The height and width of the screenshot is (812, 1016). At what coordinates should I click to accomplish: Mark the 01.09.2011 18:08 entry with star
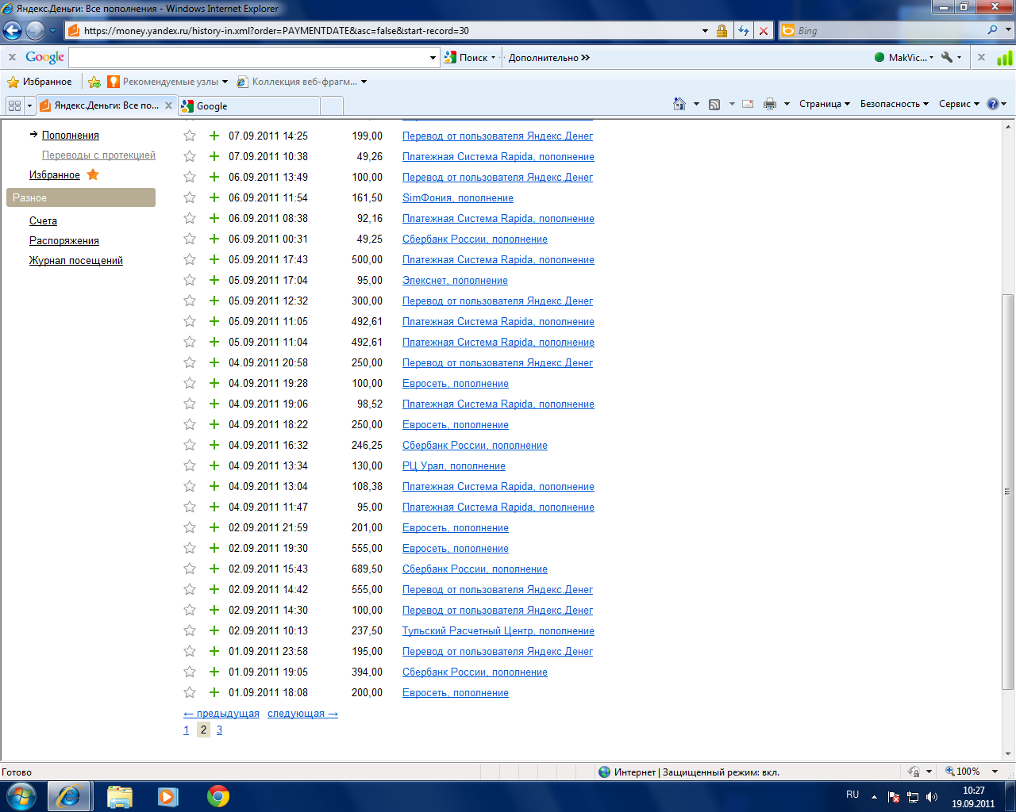coord(190,692)
